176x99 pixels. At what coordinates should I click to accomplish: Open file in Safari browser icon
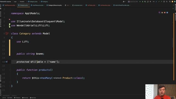coord(167,13)
